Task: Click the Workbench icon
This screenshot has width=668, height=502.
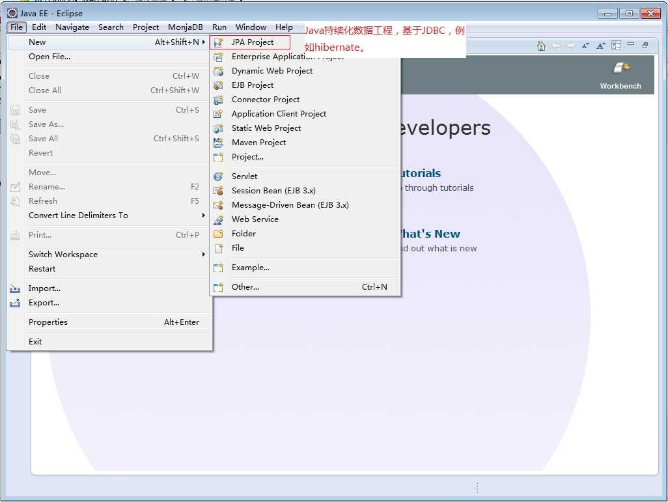Action: click(x=621, y=68)
